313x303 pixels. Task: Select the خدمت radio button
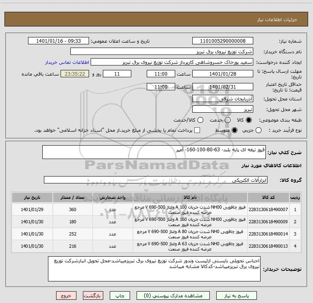tap(228, 120)
